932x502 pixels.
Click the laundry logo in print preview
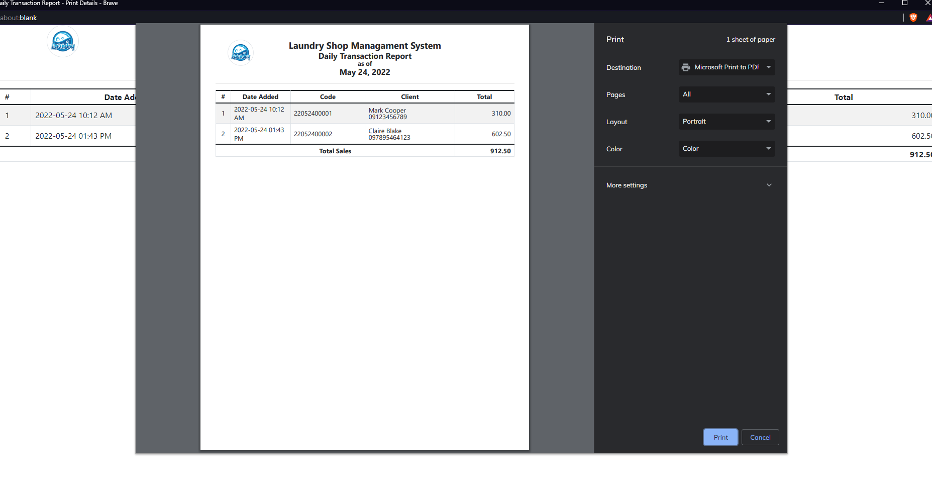click(241, 53)
